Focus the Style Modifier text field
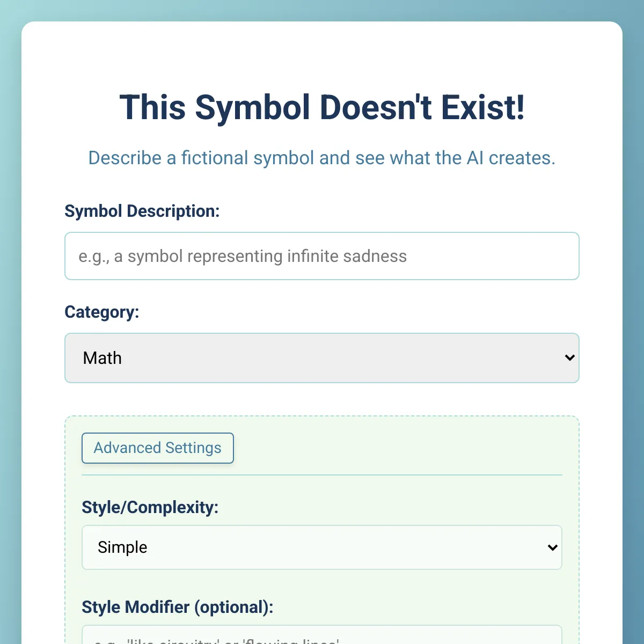The width and height of the screenshot is (644, 644). point(322,635)
